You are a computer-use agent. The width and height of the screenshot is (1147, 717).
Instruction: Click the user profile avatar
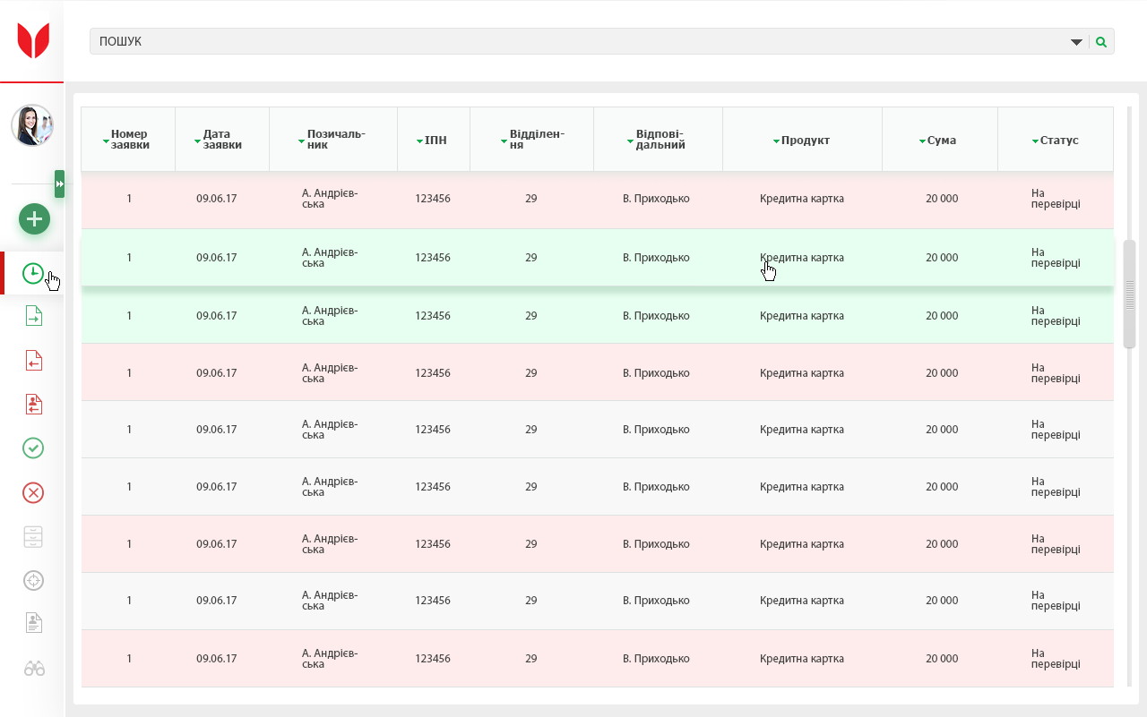32,125
